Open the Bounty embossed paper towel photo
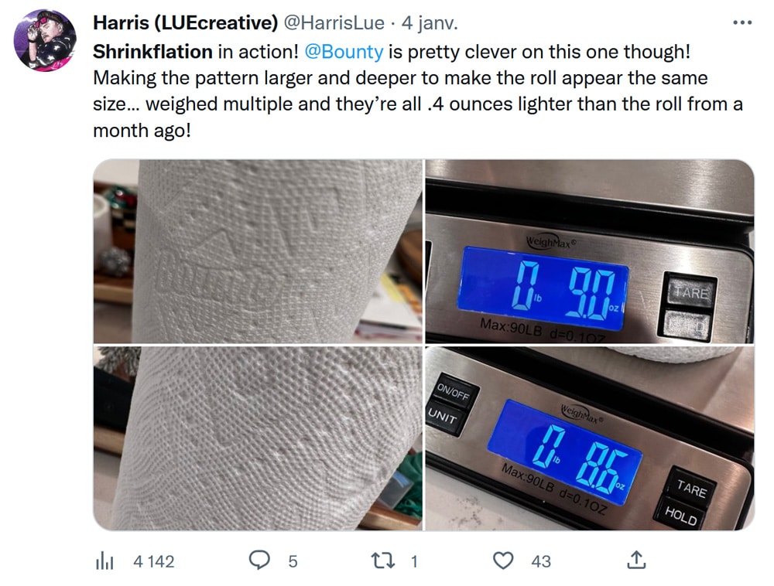This screenshot has width=774, height=586. 258,250
